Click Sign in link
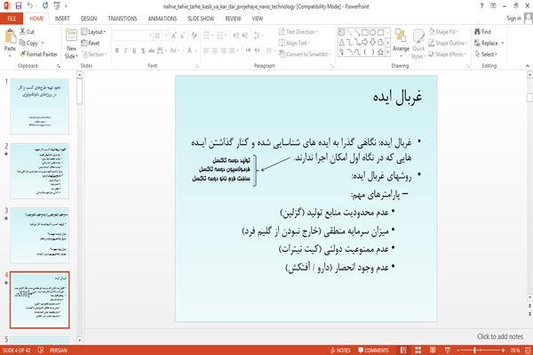The height and width of the screenshot is (355, 533). tap(513, 19)
